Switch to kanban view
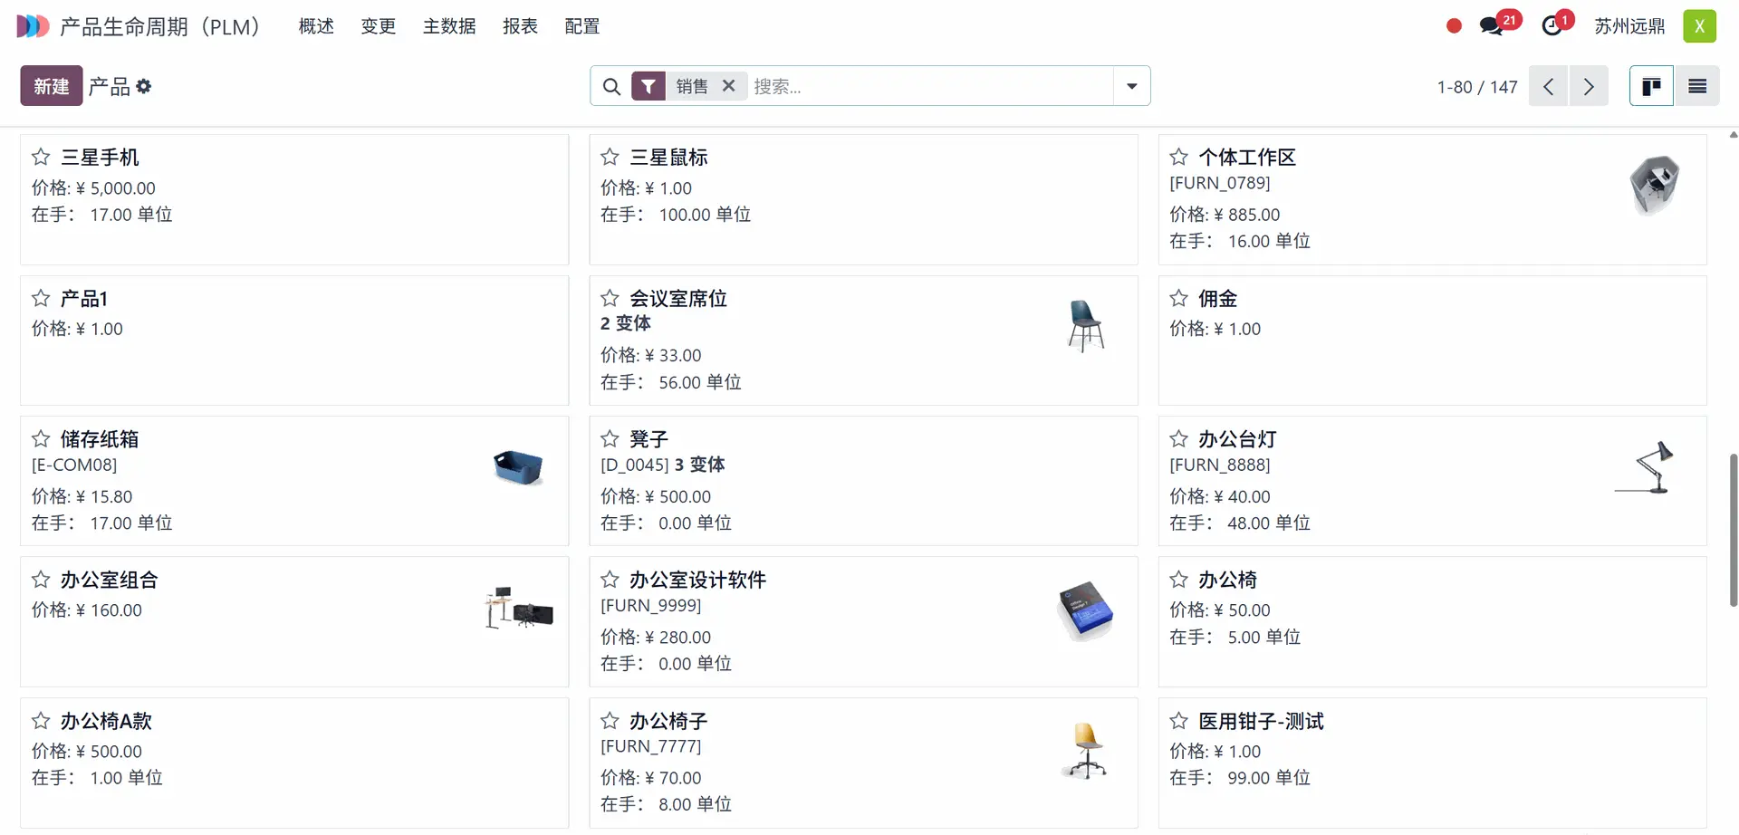 [1651, 86]
